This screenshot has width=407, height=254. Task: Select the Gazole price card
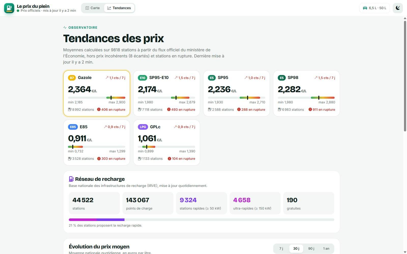pyautogui.click(x=97, y=93)
